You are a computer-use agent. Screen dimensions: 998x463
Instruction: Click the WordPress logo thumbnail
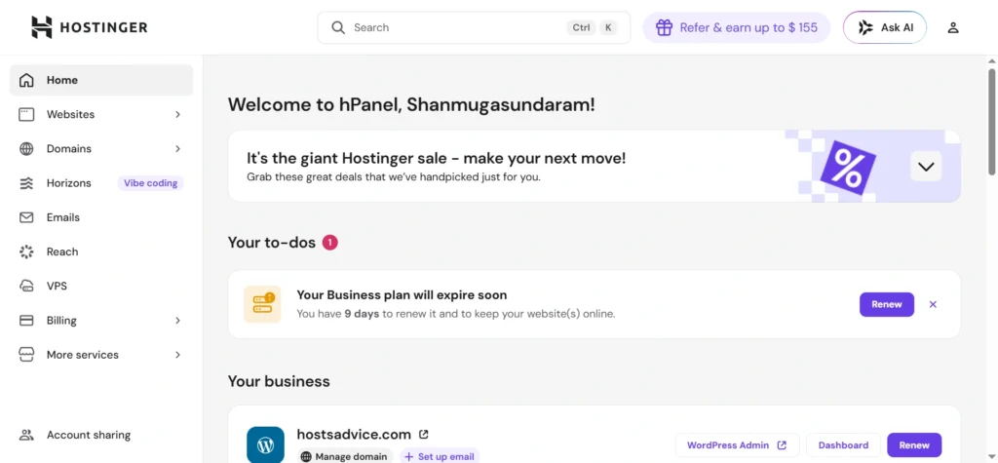coord(265,444)
